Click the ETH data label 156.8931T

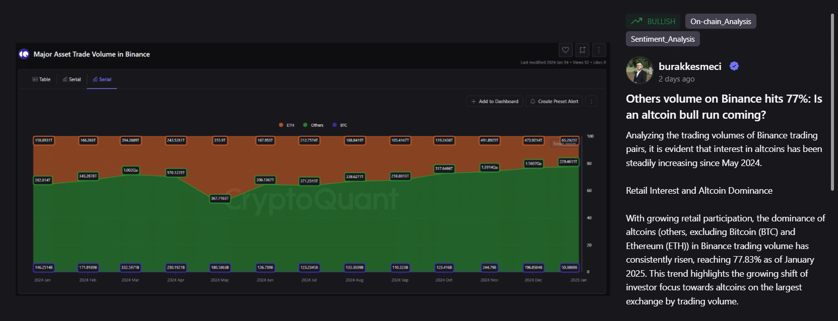(x=43, y=140)
